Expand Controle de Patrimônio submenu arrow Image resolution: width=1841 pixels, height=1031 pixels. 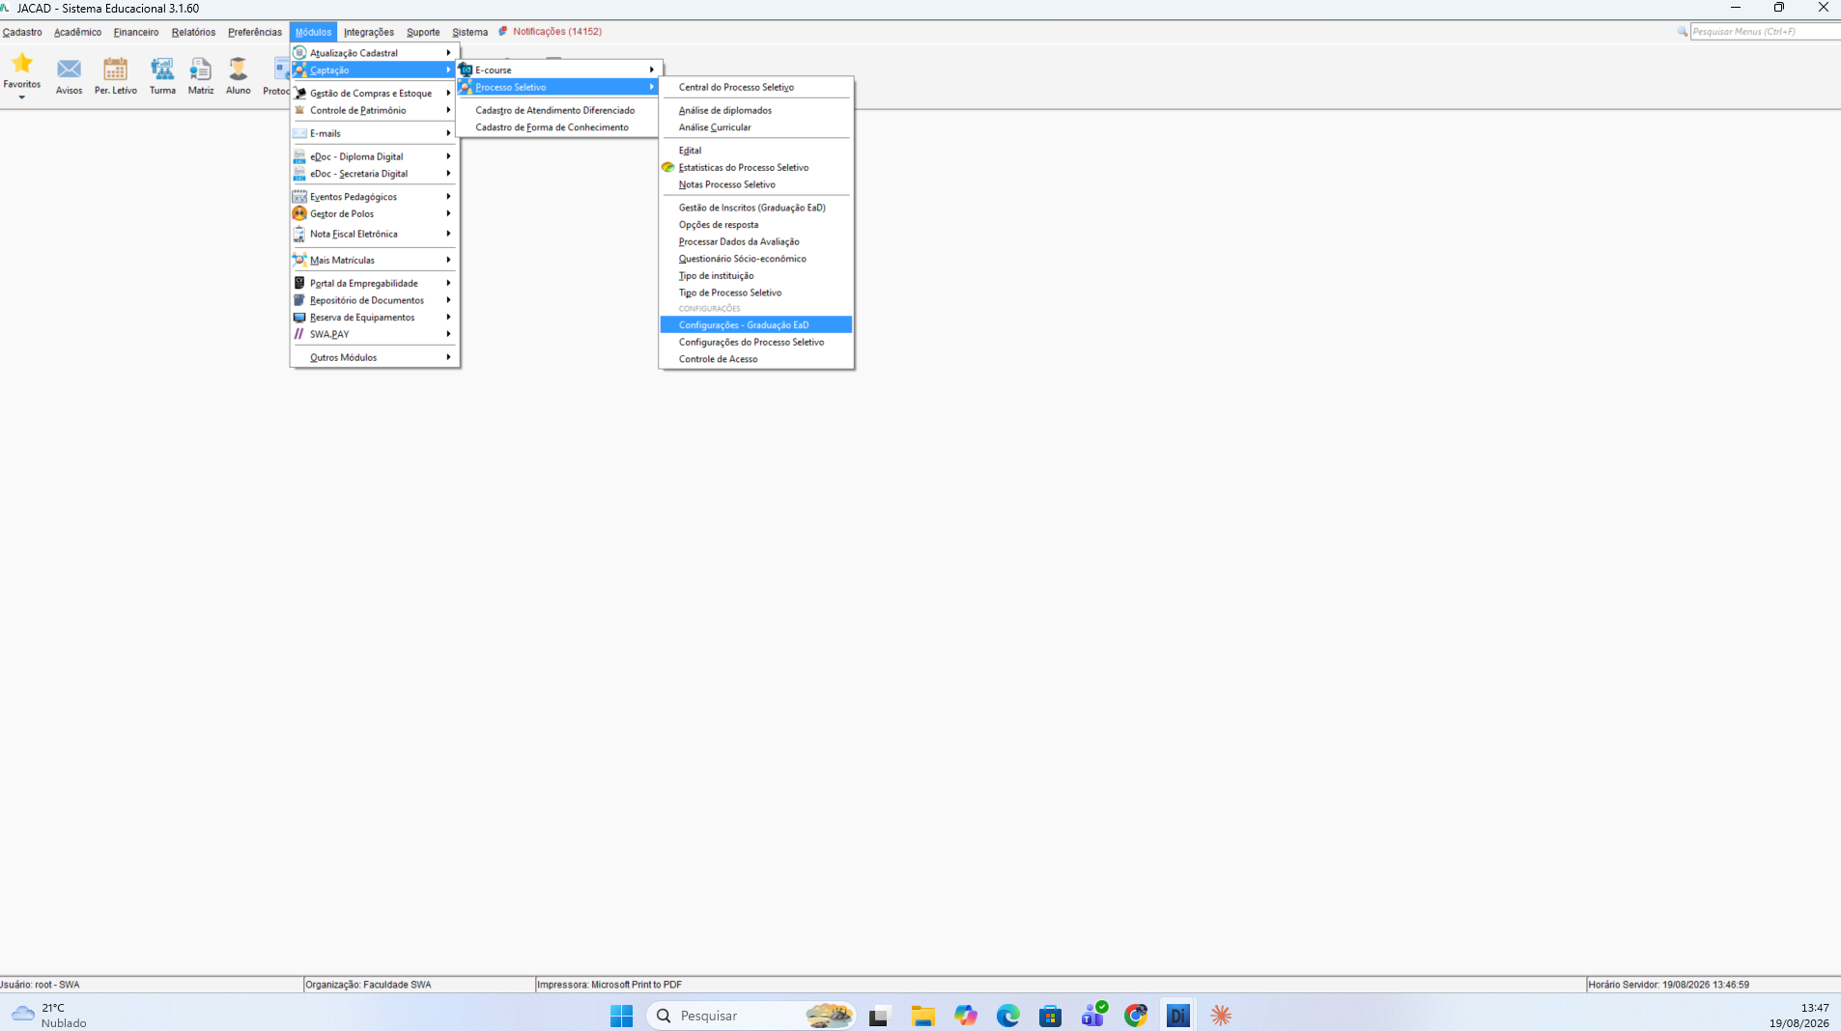(448, 110)
